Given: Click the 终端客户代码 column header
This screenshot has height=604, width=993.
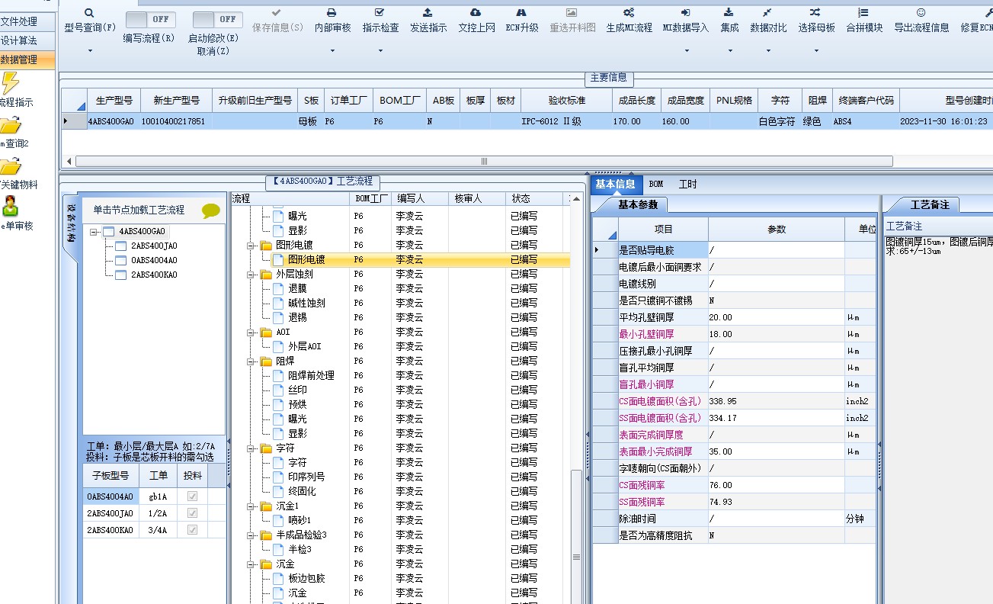Looking at the screenshot, I should (x=865, y=101).
